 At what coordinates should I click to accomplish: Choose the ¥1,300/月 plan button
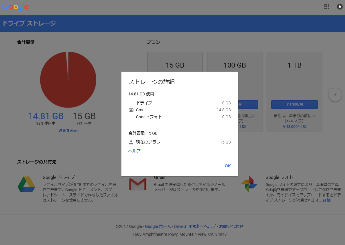coord(295,104)
